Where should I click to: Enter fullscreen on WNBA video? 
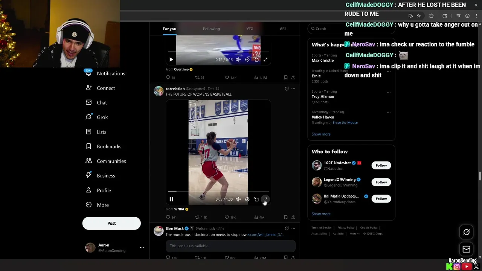pyautogui.click(x=265, y=199)
